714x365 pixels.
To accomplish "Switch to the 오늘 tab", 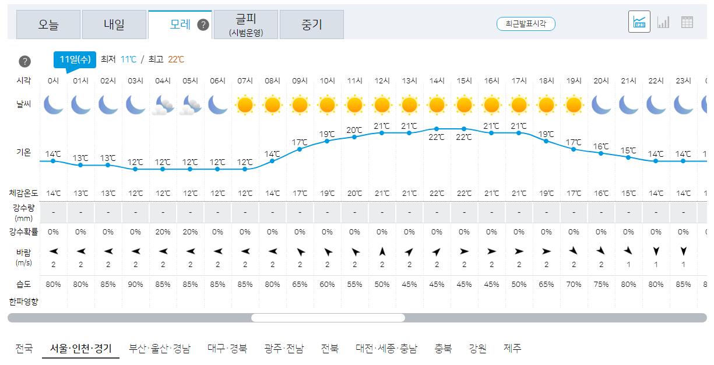I will (48, 24).
